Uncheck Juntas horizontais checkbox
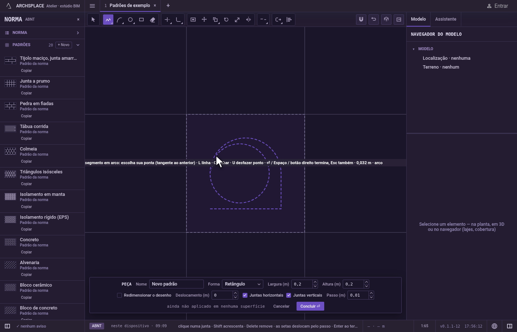This screenshot has height=332, width=517. pyautogui.click(x=245, y=295)
